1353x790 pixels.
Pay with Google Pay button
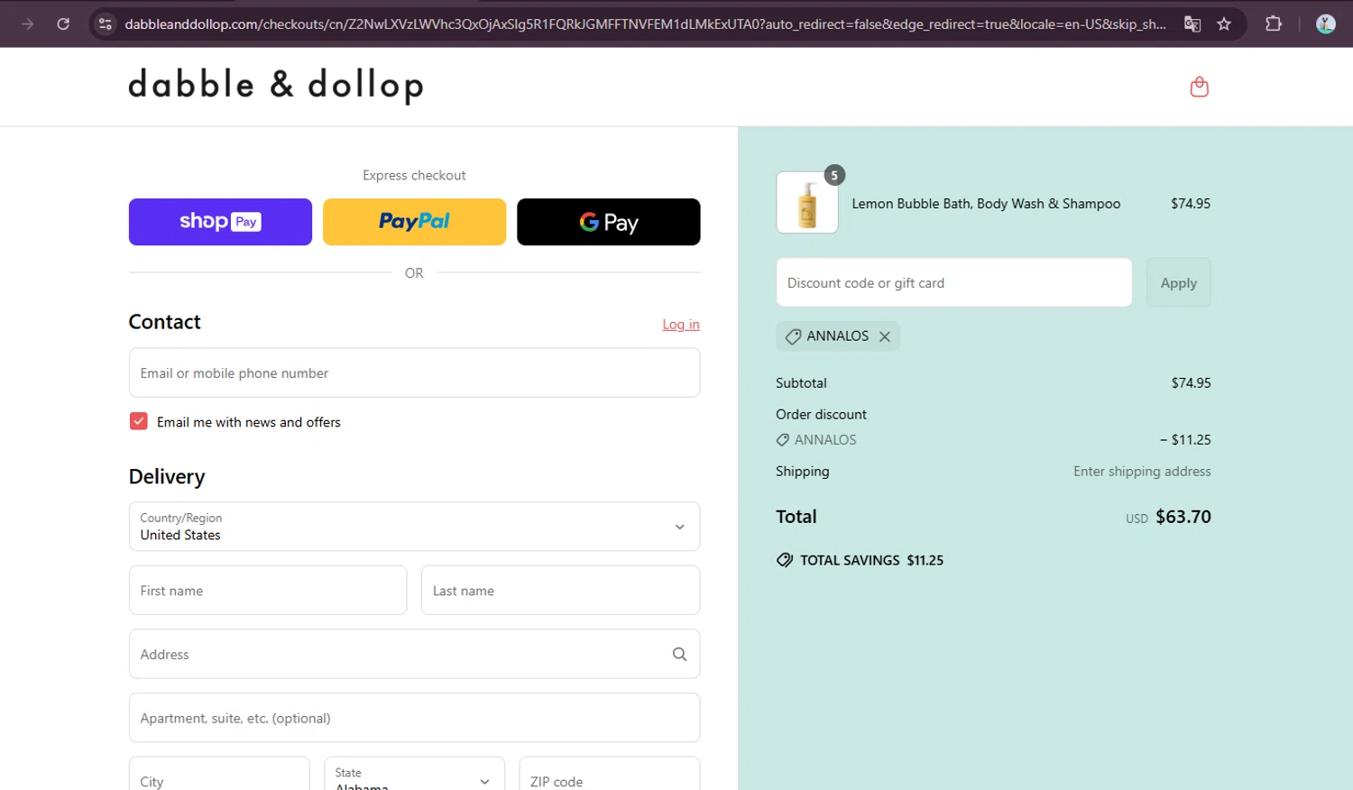[608, 222]
